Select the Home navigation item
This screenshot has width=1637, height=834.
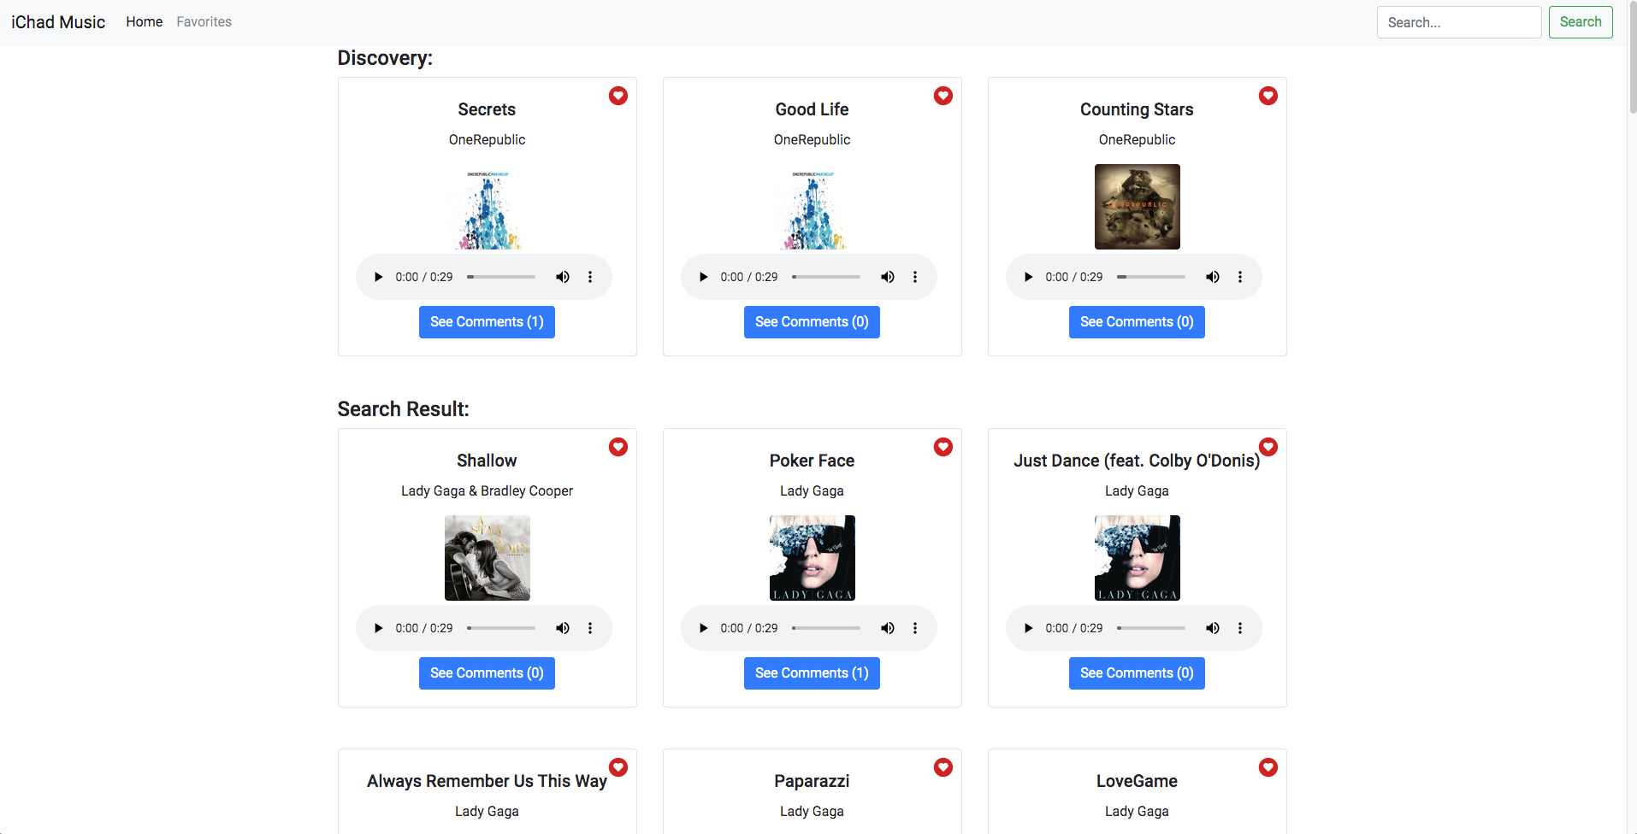144,21
